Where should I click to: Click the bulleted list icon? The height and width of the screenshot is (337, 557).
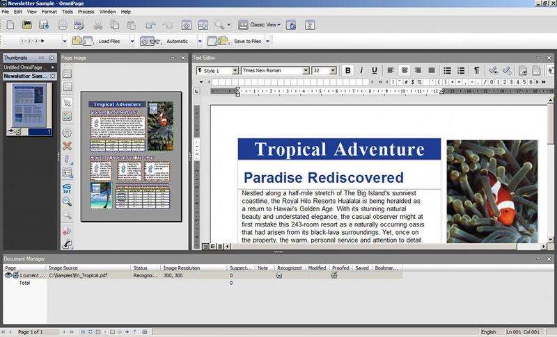[447, 71]
